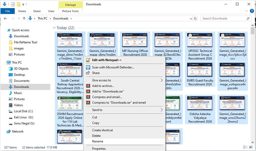Screen dimensions: 256x151
Task: Click the back navigation arrow
Action: tap(5, 18)
